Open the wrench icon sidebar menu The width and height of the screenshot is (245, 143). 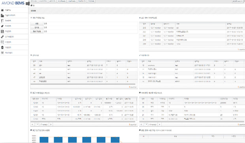(2, 37)
